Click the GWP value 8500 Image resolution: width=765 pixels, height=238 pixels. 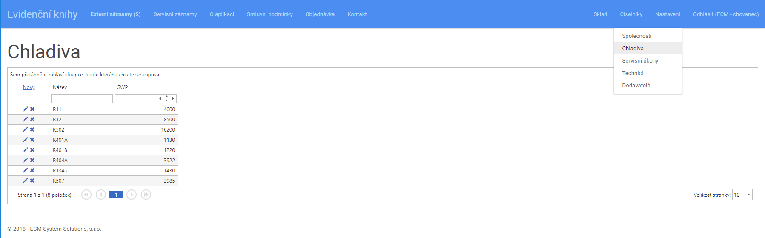coord(169,119)
